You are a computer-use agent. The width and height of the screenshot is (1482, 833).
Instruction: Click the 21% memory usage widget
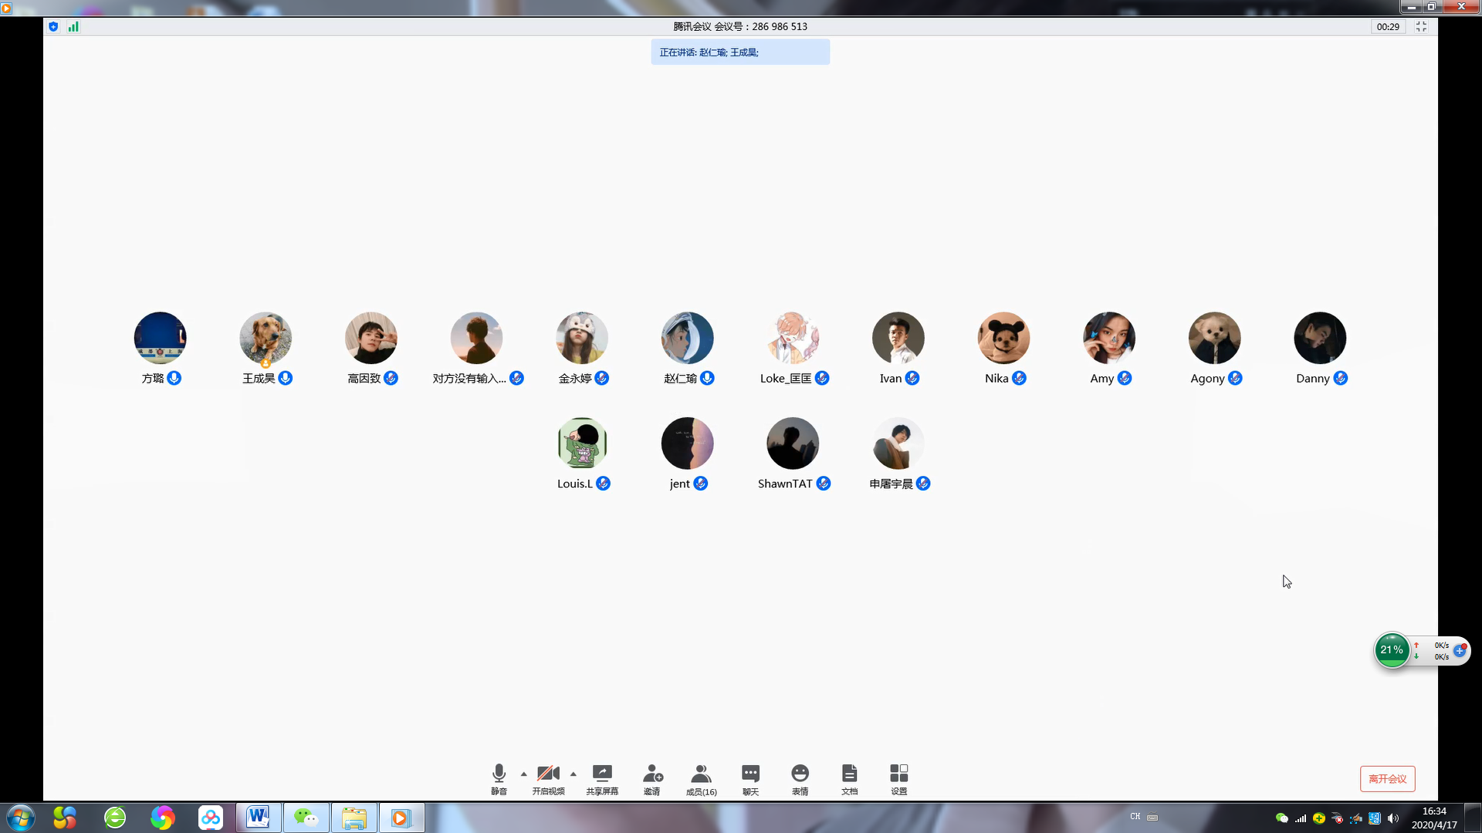[1392, 650]
